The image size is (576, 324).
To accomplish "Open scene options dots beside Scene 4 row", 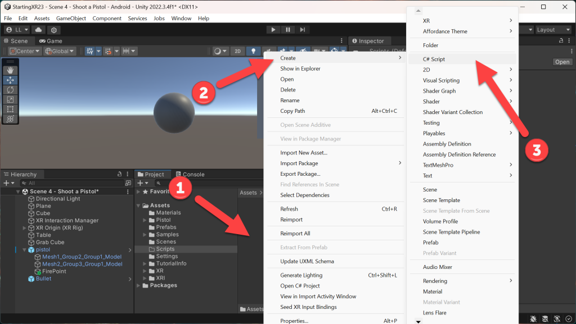I will coord(128,191).
